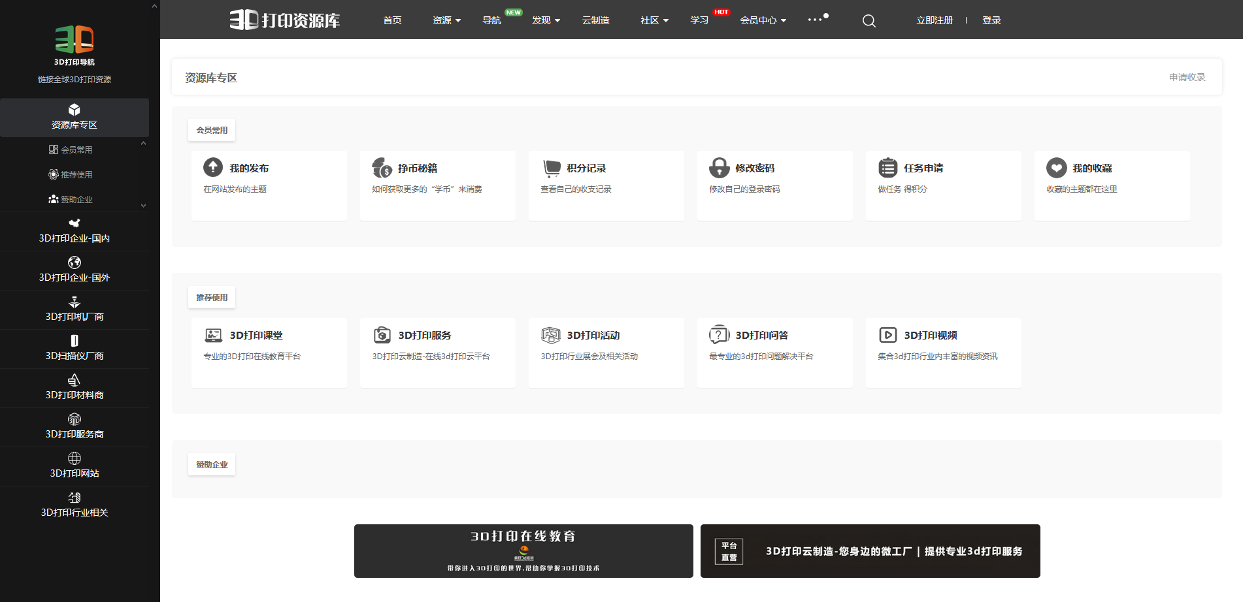Click the 3D打印活动 icon
The image size is (1243, 602).
tap(551, 335)
